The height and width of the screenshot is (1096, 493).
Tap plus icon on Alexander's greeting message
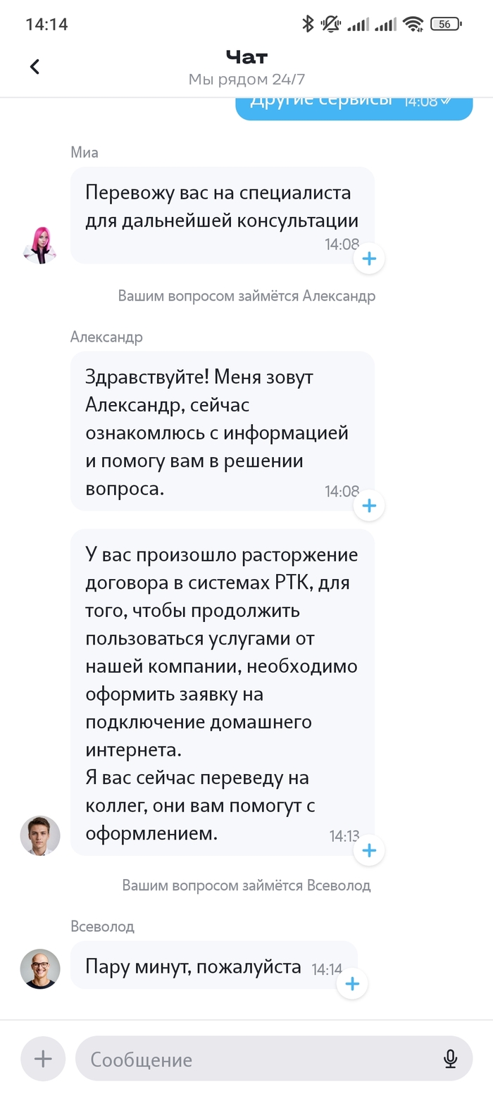(x=369, y=506)
